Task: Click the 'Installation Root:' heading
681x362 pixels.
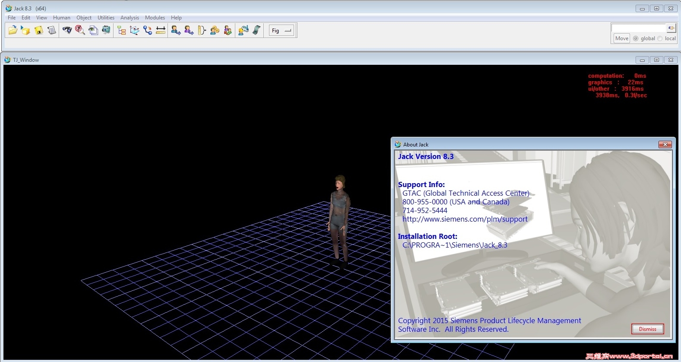Action: click(428, 236)
